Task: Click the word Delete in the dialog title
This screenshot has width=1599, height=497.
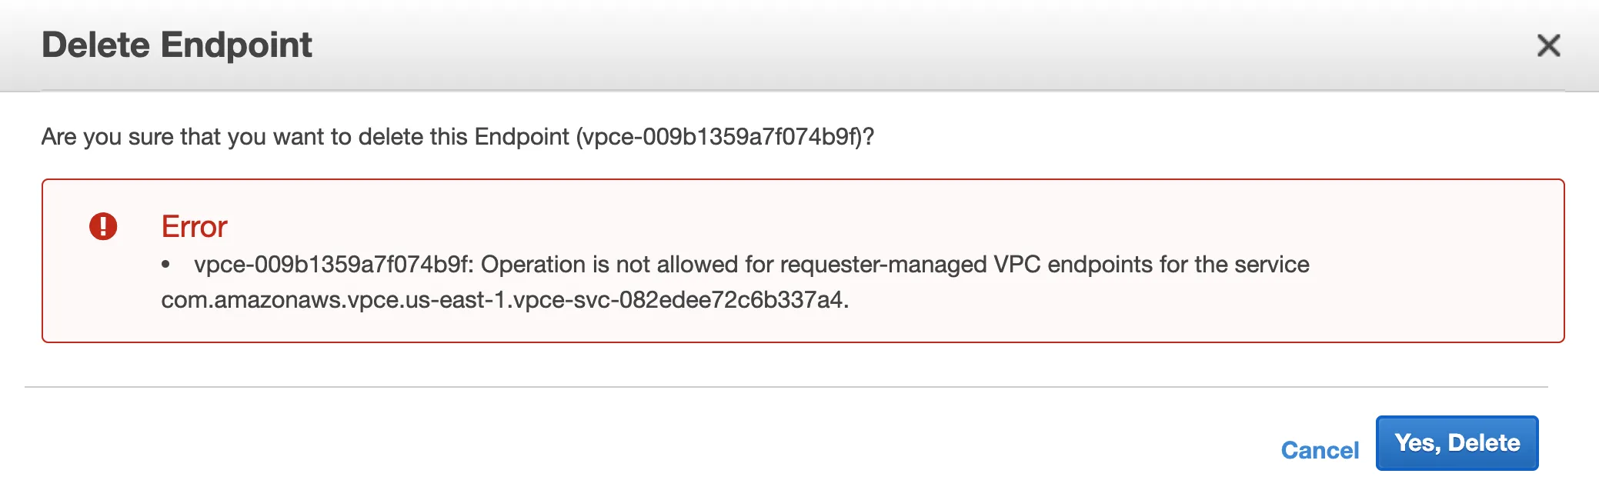Action: pos(95,45)
